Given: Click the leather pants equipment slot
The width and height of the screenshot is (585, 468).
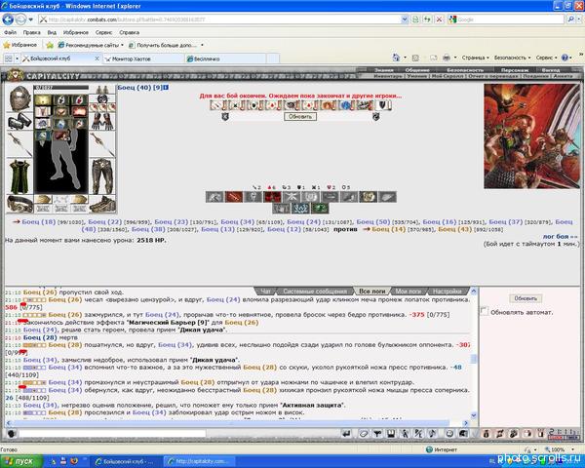Looking at the screenshot, I should coord(102,176).
